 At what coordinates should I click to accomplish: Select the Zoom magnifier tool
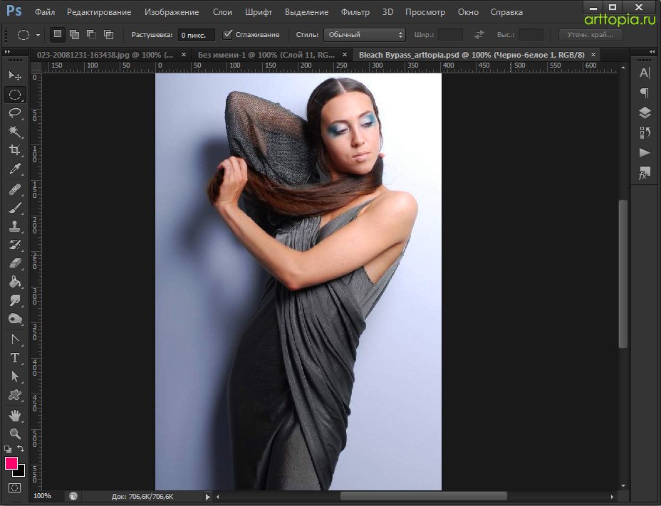(x=15, y=433)
